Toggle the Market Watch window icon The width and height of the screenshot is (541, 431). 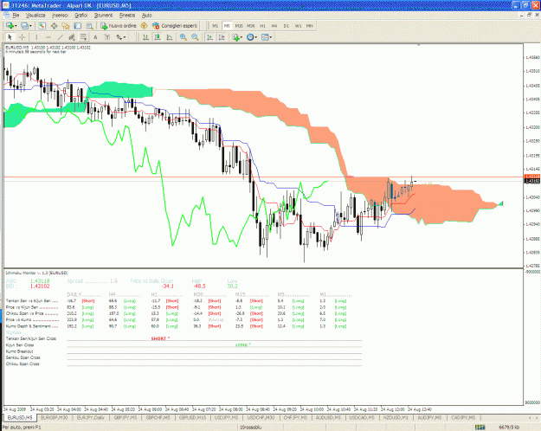[42, 26]
